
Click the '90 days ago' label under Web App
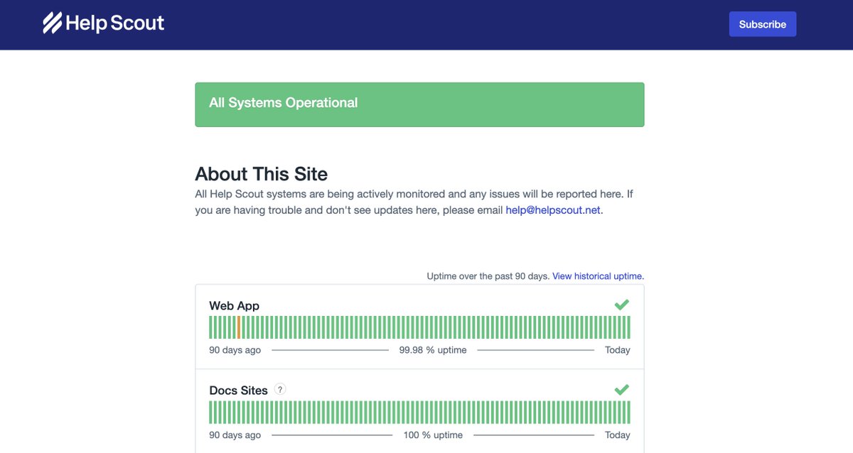(x=235, y=350)
